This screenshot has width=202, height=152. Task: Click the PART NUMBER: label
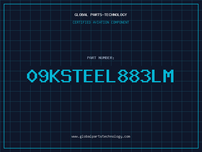(x=101, y=58)
